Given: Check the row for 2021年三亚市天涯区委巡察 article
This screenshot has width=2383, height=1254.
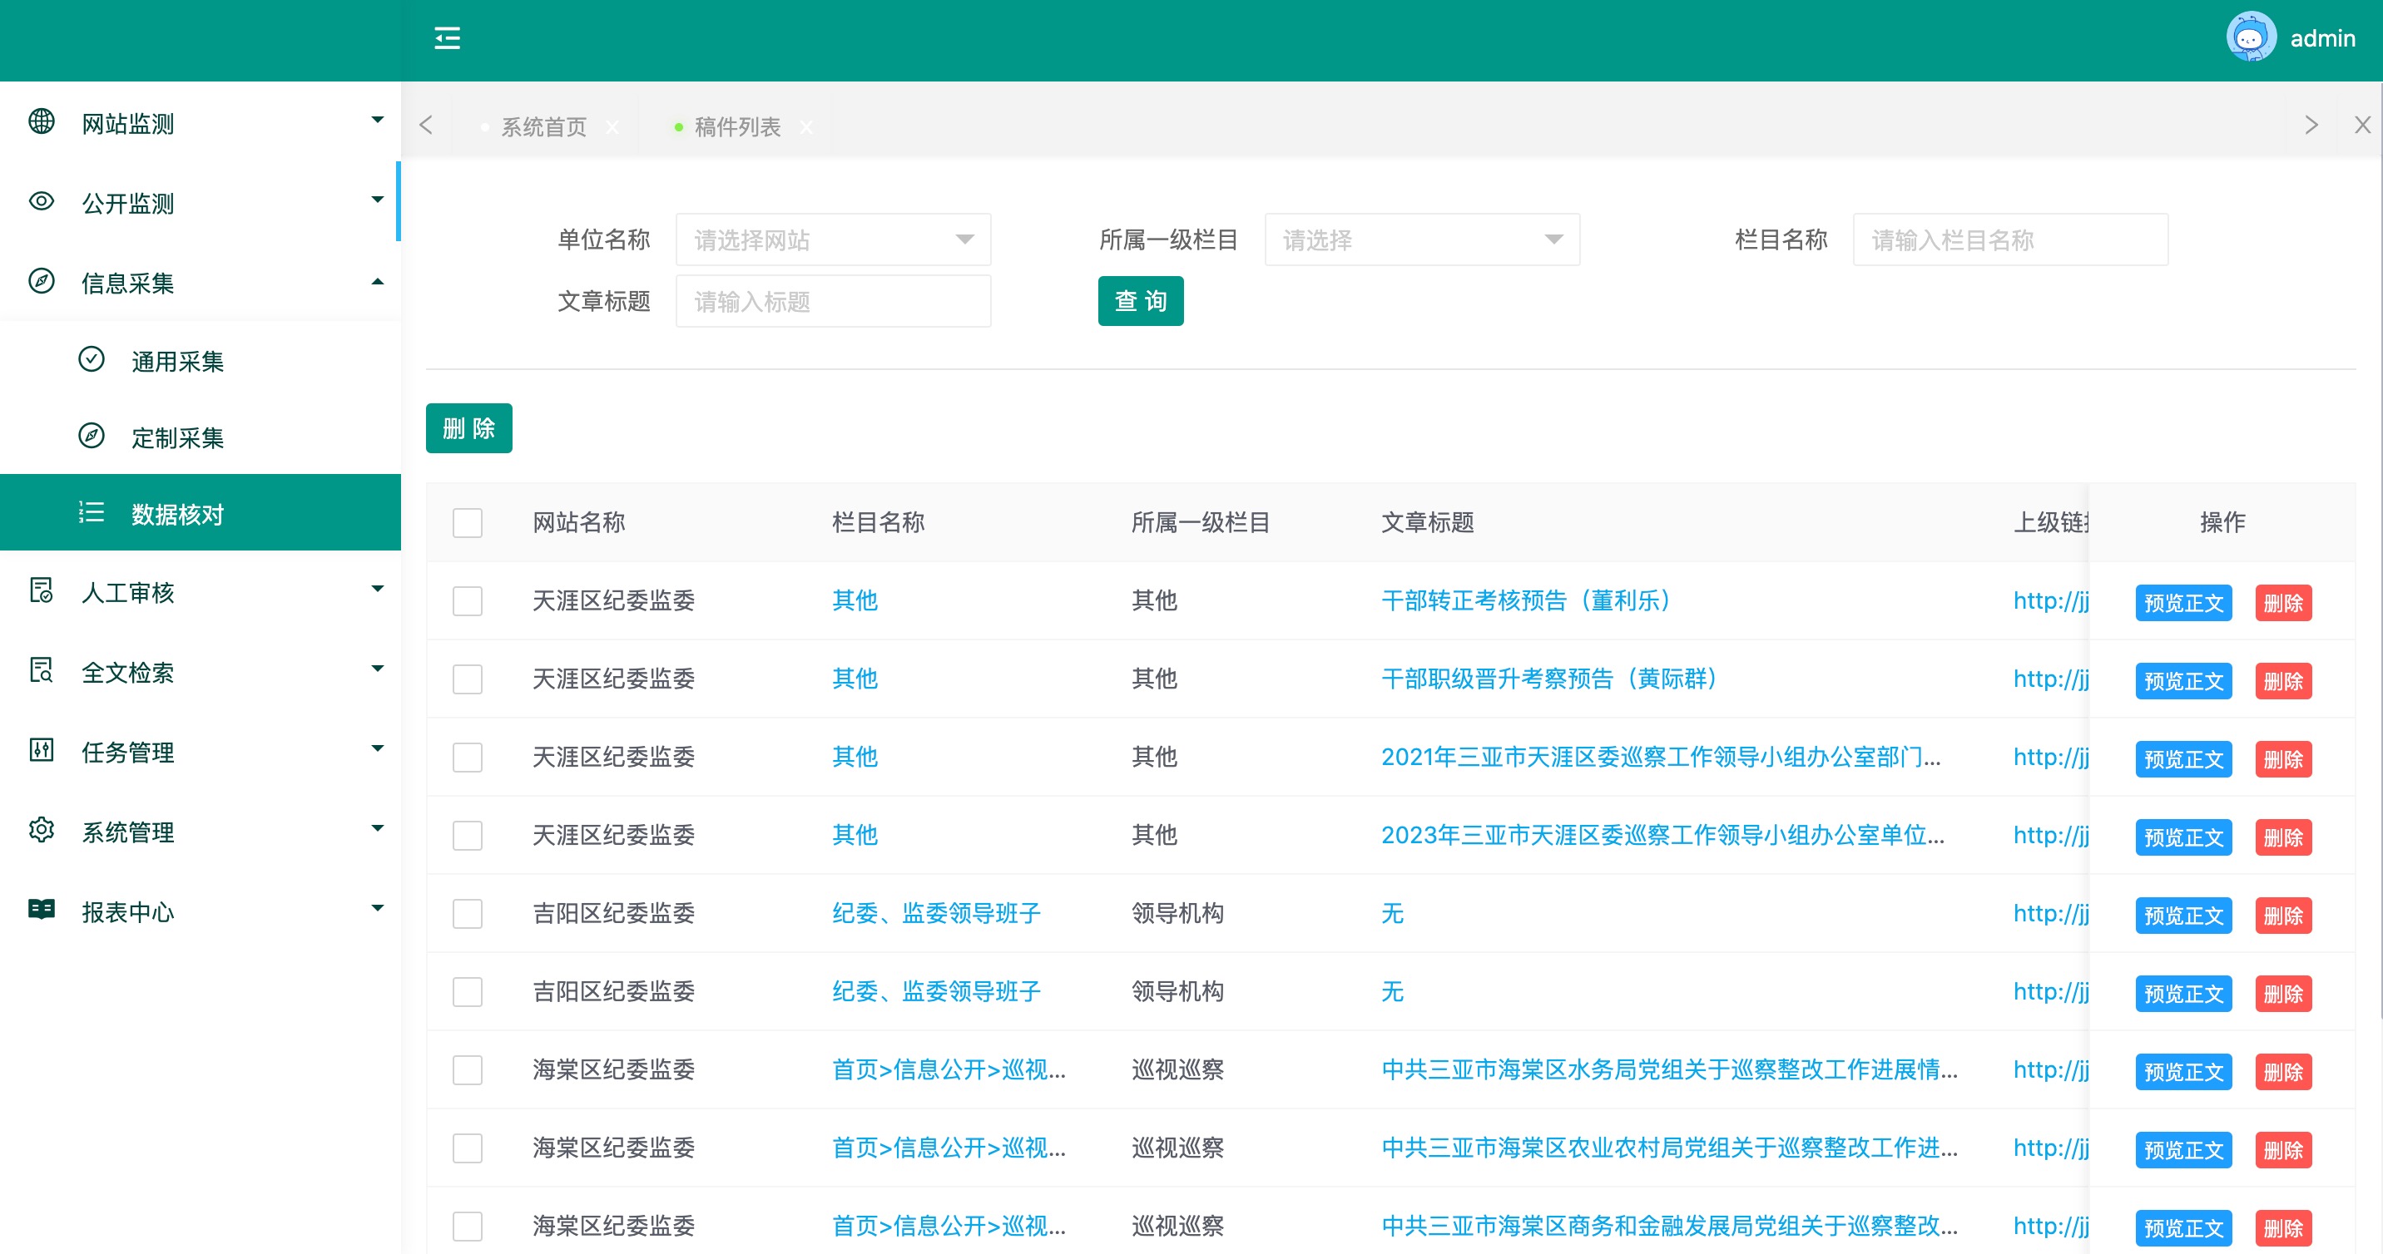Looking at the screenshot, I should coord(467,758).
